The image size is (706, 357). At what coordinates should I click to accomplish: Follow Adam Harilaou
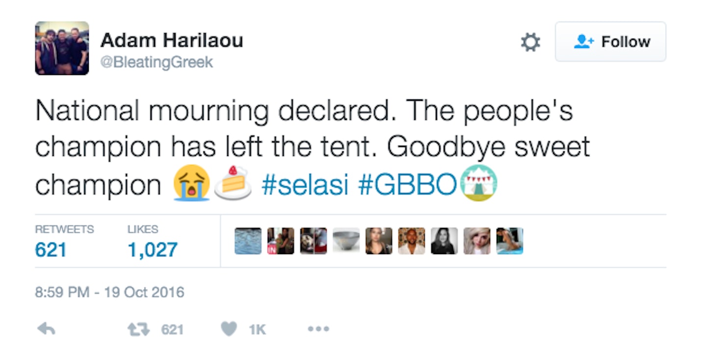point(610,42)
